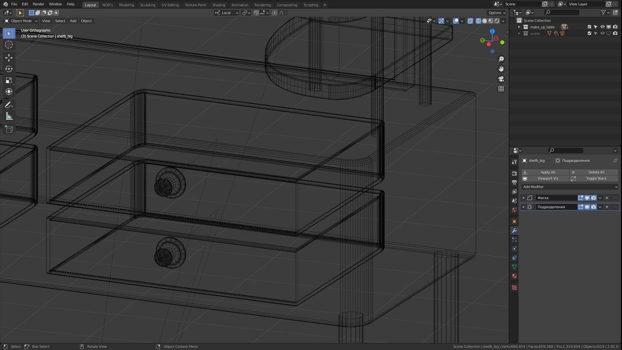622x350 pixels.
Task: Open the Object properties tab
Action: [514, 222]
